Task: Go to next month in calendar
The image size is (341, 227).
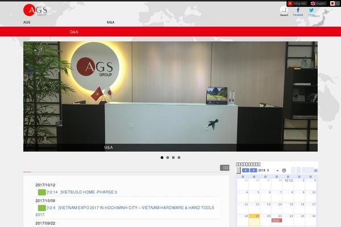Action: [253, 170]
